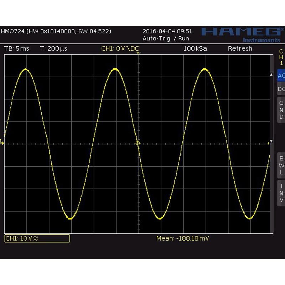Image resolution: width=285 pixels, height=285 pixels.
Task: Click the Refresh acquisition mode label
Action: point(240,48)
